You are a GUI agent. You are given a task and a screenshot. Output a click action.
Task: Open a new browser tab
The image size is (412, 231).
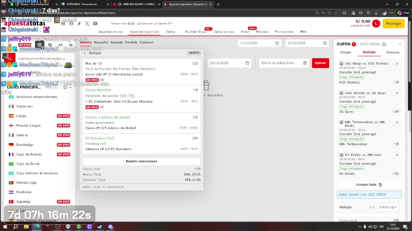pyautogui.click(x=218, y=4)
